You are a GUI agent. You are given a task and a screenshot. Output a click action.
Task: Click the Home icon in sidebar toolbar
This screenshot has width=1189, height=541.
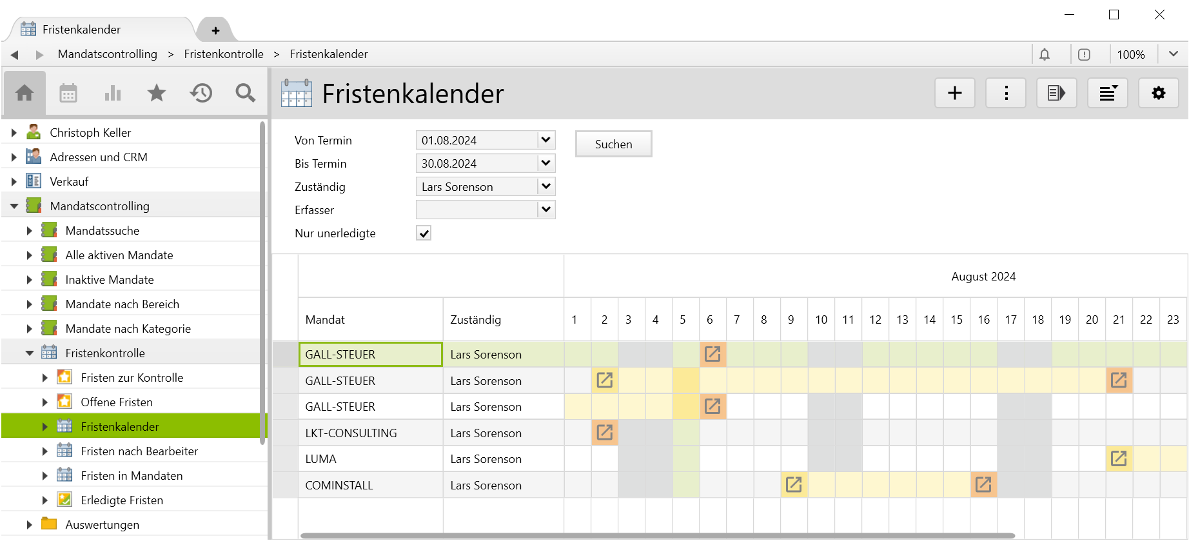(x=25, y=93)
